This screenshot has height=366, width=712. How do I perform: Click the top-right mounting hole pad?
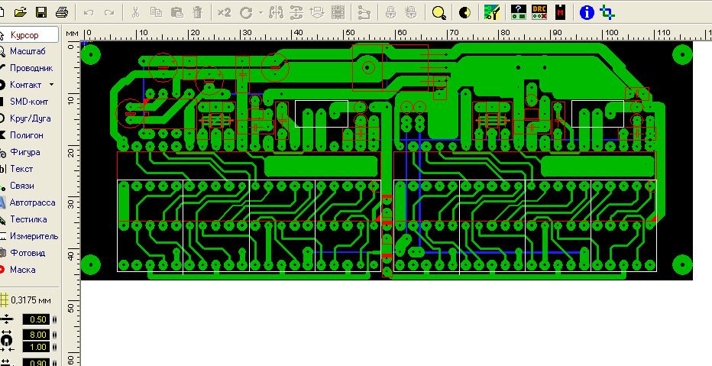(681, 54)
